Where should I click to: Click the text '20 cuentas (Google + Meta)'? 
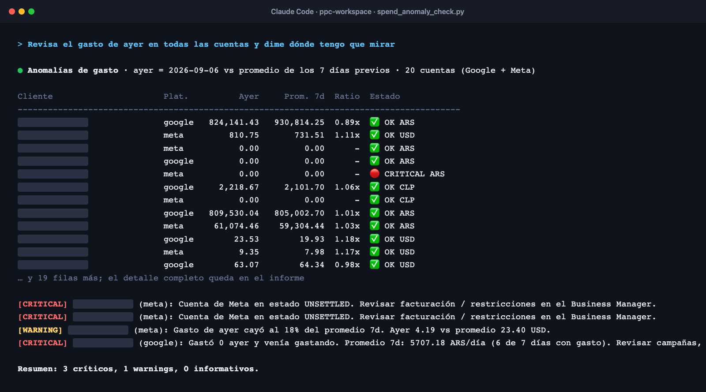coord(470,71)
